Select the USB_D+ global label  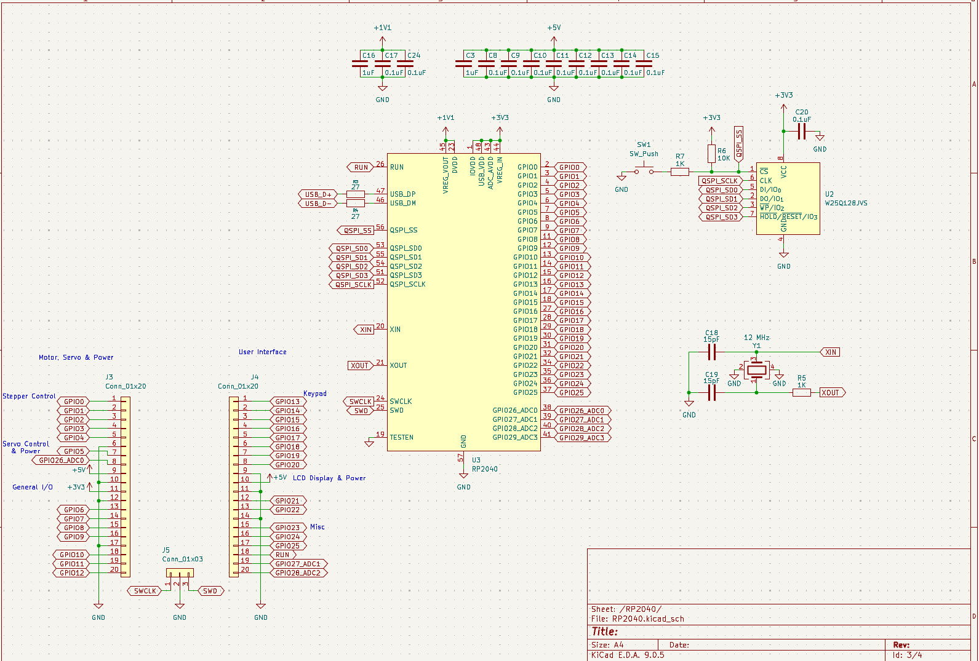tap(318, 194)
